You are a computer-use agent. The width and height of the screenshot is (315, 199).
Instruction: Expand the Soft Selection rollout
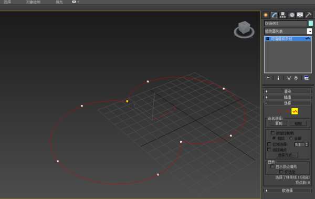tap(288, 191)
